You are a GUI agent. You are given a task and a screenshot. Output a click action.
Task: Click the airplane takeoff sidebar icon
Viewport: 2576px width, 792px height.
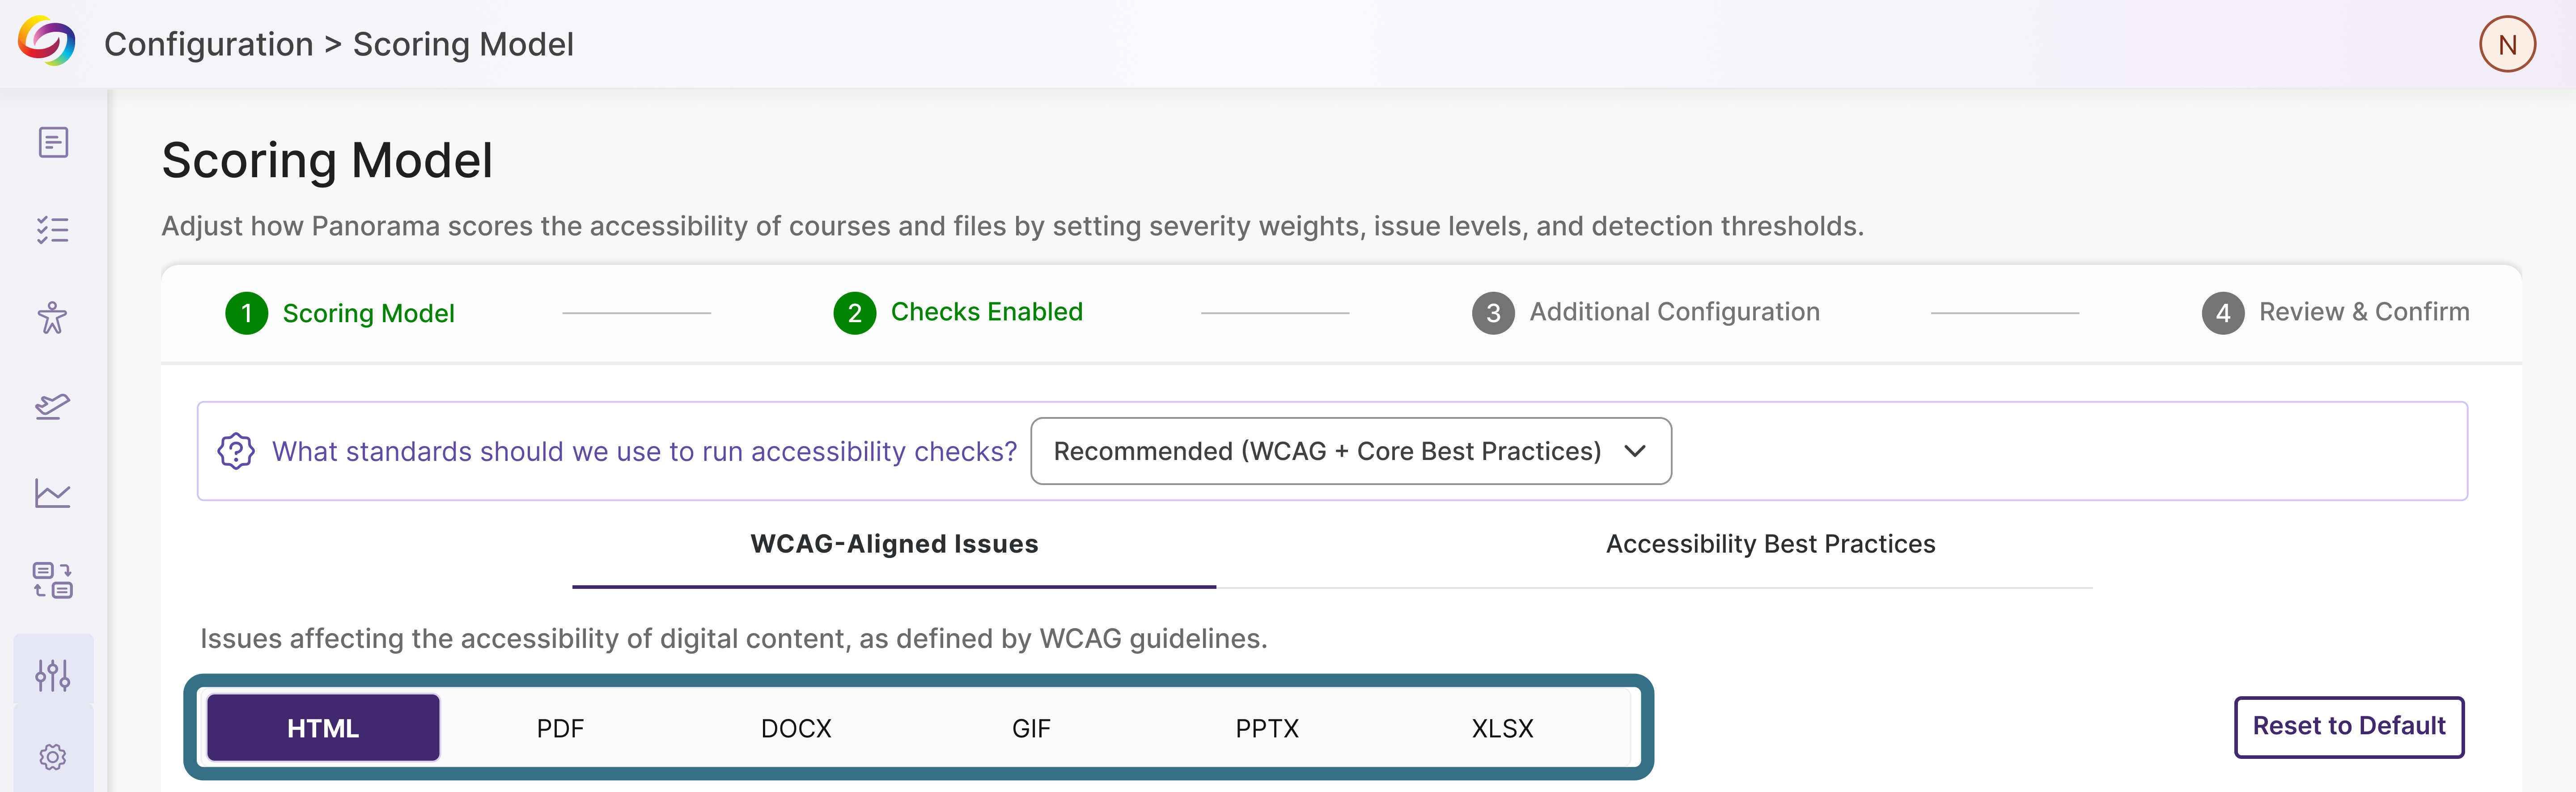point(53,405)
